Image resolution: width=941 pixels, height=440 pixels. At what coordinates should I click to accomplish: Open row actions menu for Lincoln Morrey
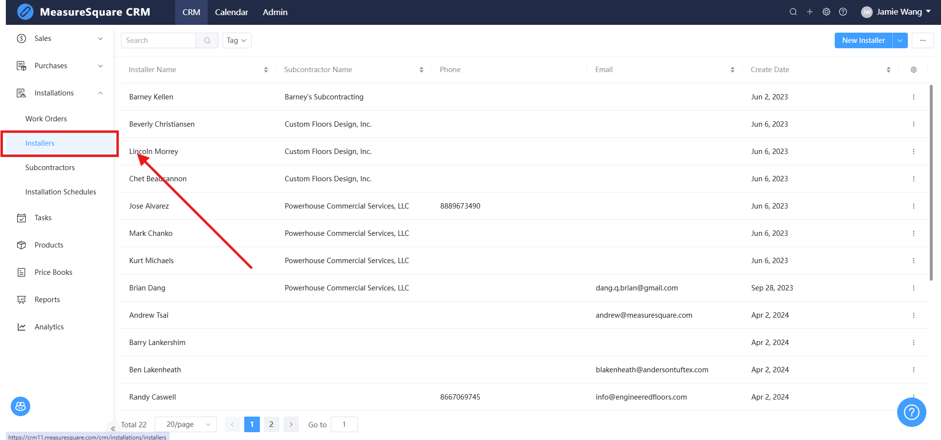point(914,152)
